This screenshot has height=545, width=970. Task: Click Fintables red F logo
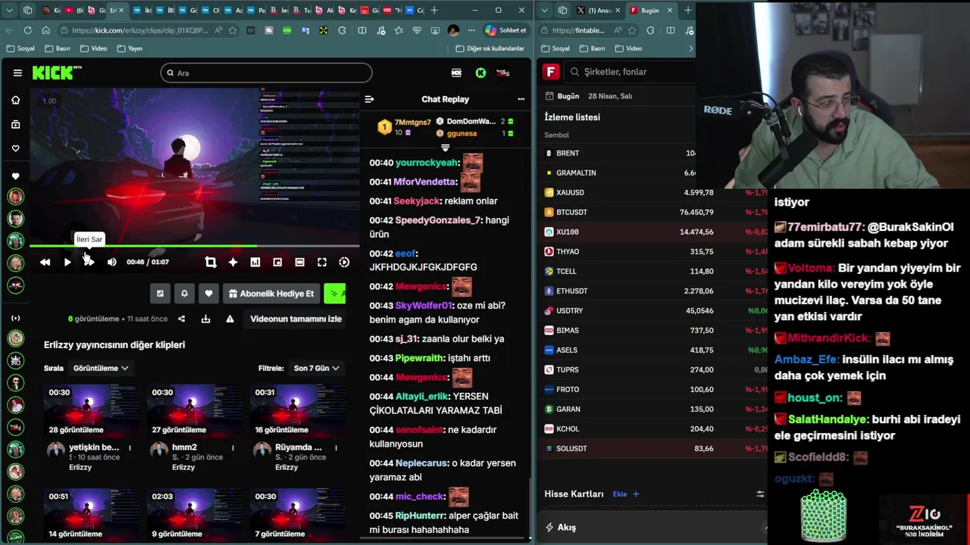(x=551, y=72)
